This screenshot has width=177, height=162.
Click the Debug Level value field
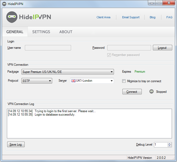point(161,145)
